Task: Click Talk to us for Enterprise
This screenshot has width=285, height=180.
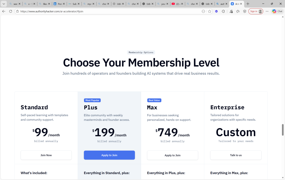Action: coord(236,155)
